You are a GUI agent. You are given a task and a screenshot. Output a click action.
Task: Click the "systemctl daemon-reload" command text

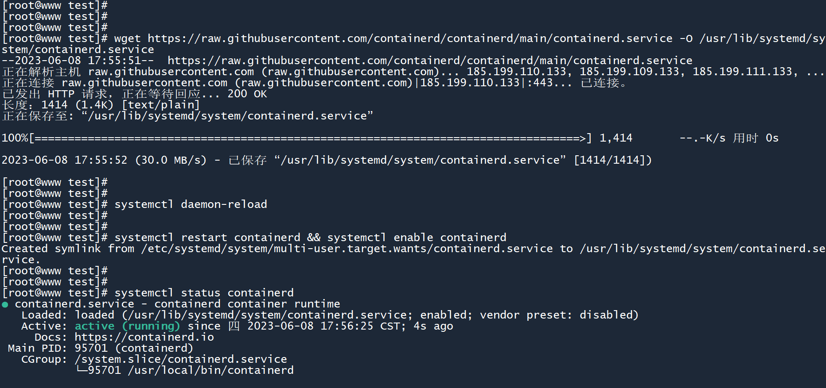coord(191,204)
